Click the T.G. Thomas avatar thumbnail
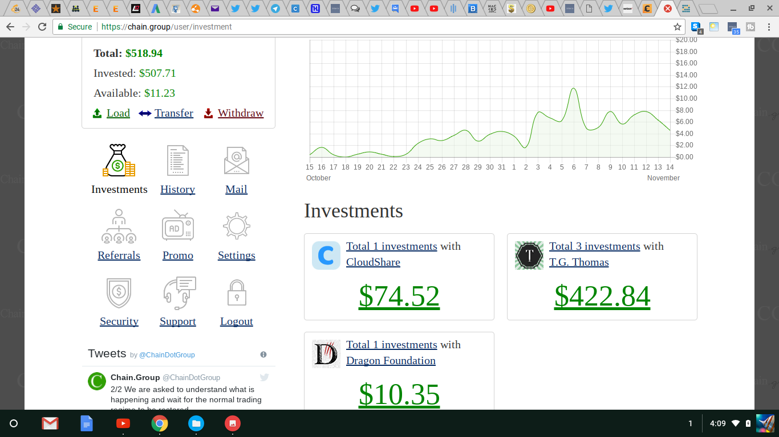 click(x=529, y=255)
